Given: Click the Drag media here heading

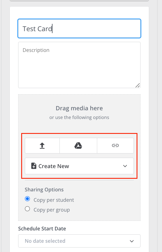Looking at the screenshot, I should pos(79,108).
